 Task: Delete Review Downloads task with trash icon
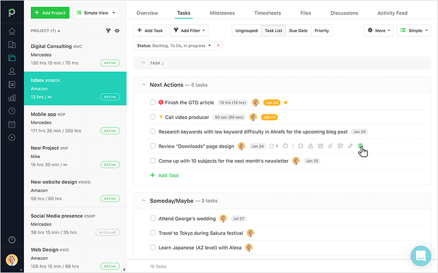(x=360, y=146)
